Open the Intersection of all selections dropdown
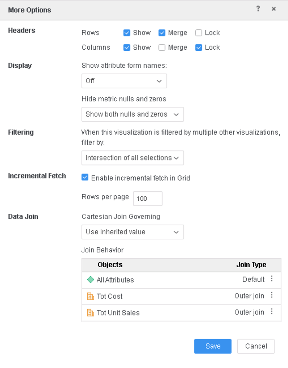 click(133, 158)
